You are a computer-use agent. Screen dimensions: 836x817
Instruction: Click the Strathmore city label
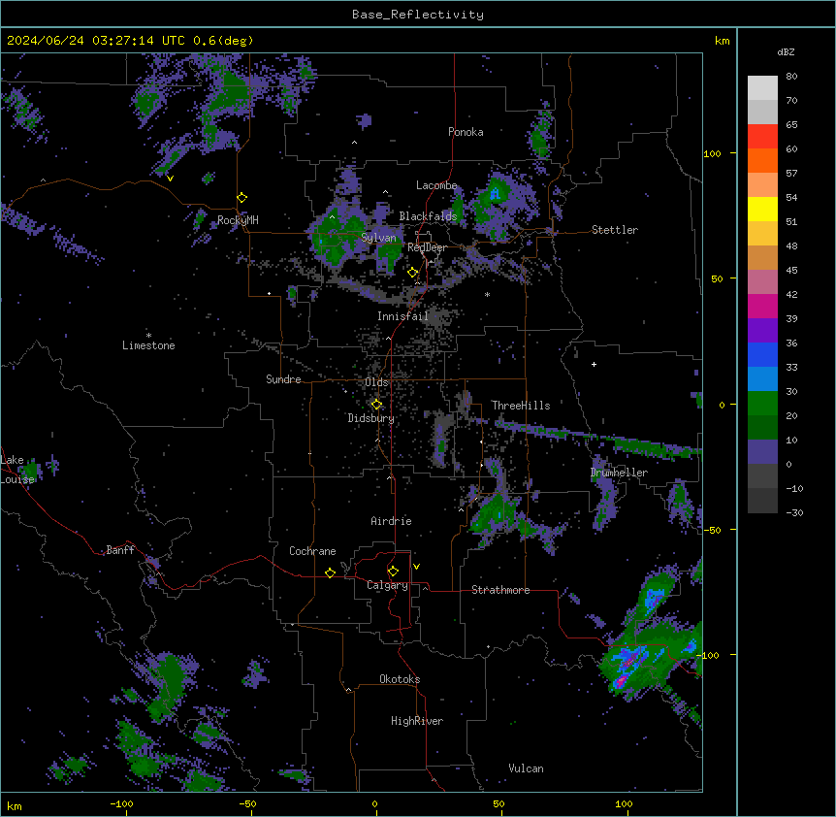[x=500, y=590]
